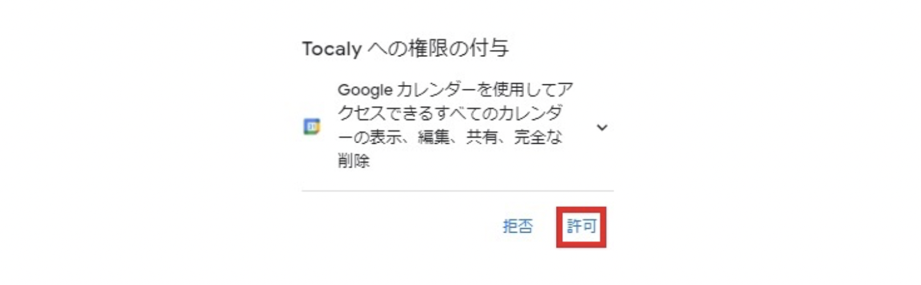Choose 拒否 at the bottom of the dialog
The width and height of the screenshot is (921, 285).
click(x=518, y=226)
